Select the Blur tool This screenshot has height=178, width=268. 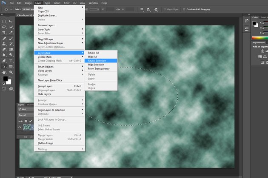(4, 55)
